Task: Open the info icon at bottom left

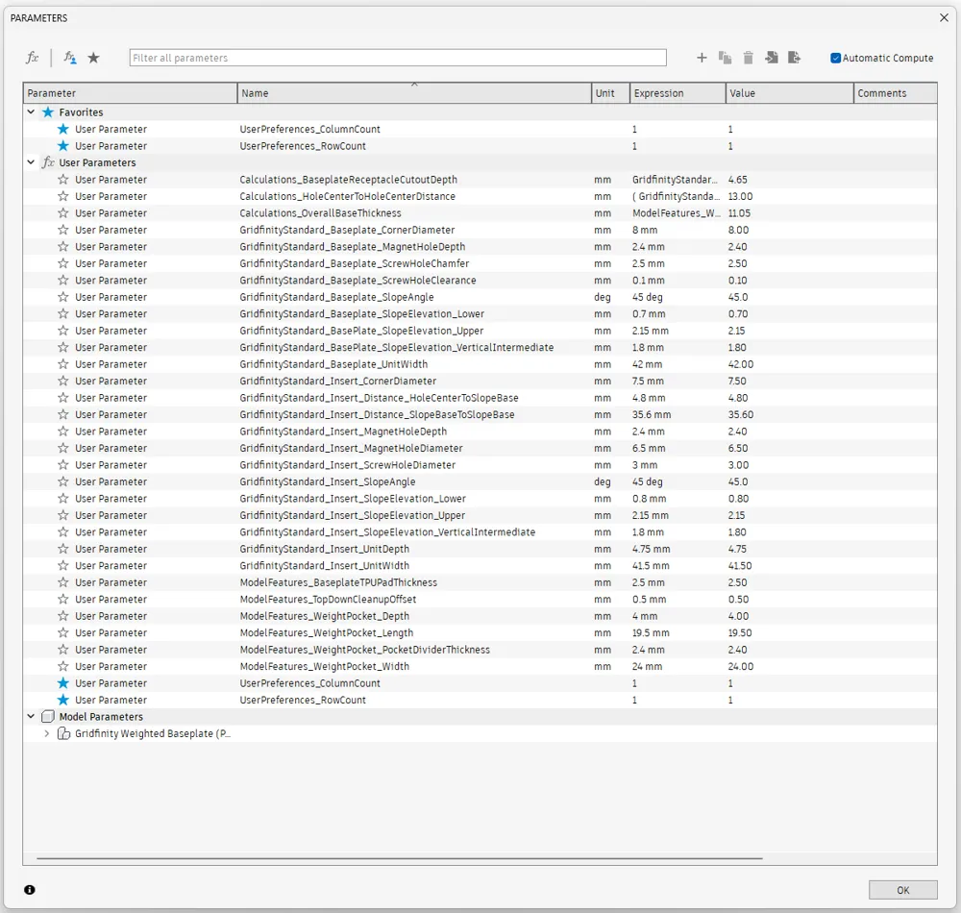Action: (x=30, y=890)
